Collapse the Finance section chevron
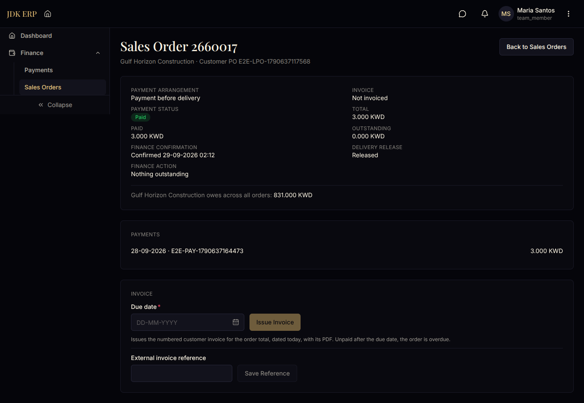 click(x=98, y=53)
